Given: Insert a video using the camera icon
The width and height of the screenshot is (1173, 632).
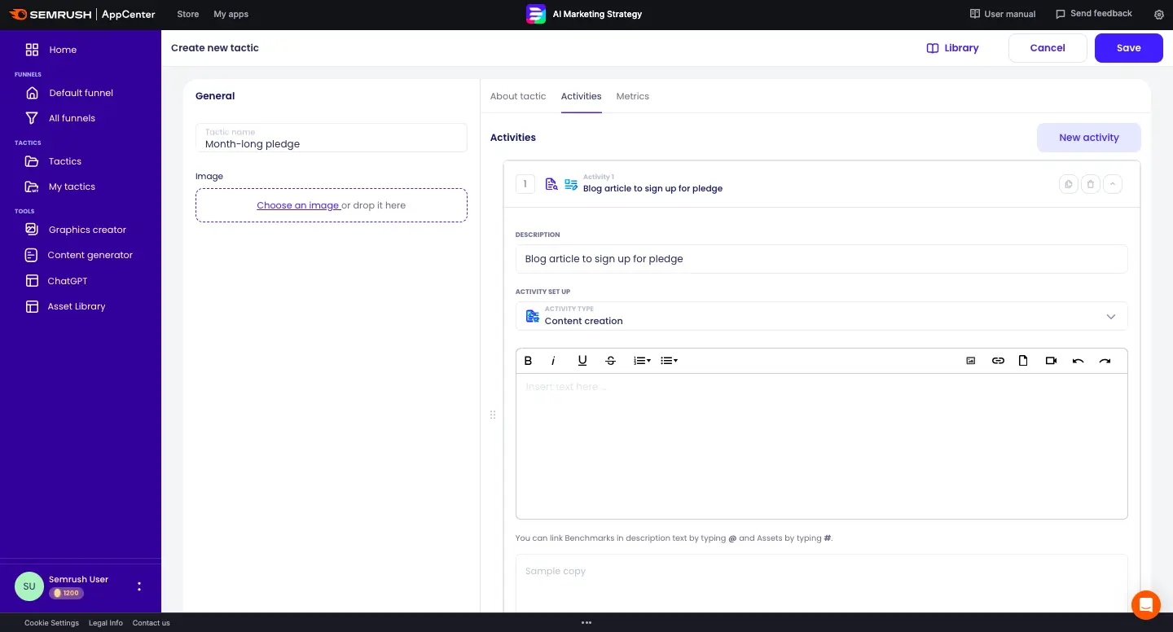Looking at the screenshot, I should [1051, 361].
